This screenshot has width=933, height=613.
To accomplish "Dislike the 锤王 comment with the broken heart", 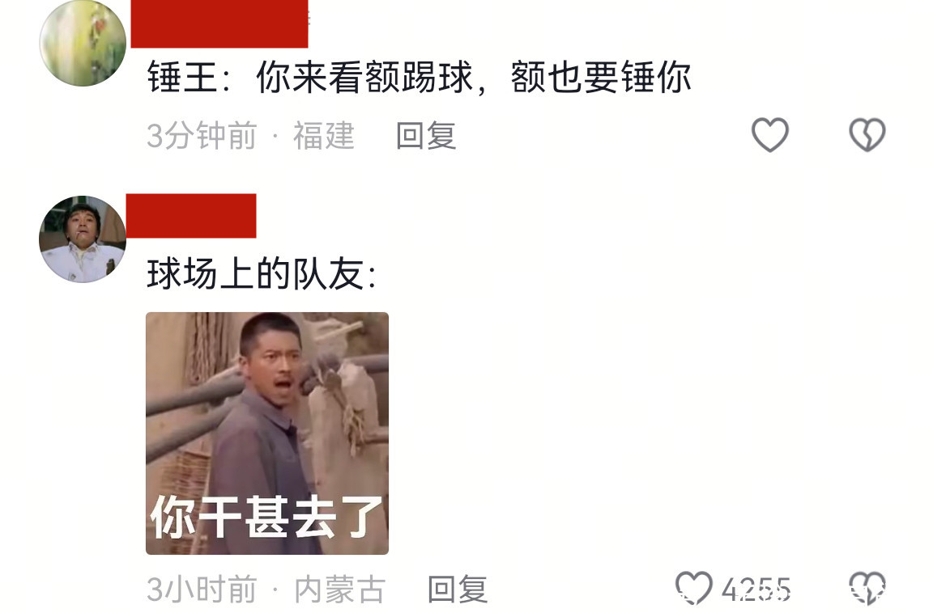I will pyautogui.click(x=867, y=134).
